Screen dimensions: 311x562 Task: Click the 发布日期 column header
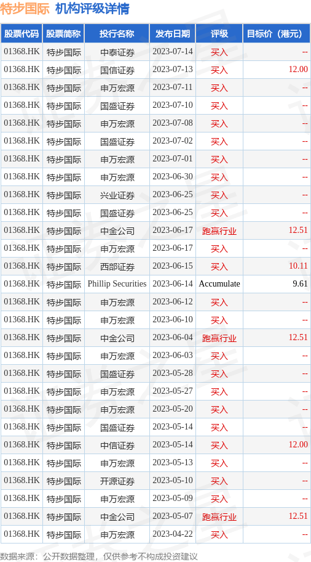[173, 34]
